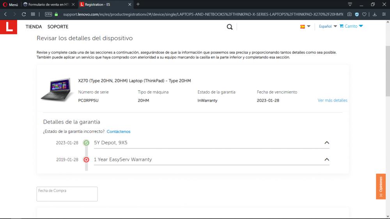Screen dimensions: 390x219
Task: Collapse the 1 Year EasyServ Warranty row
Action: coord(326,160)
